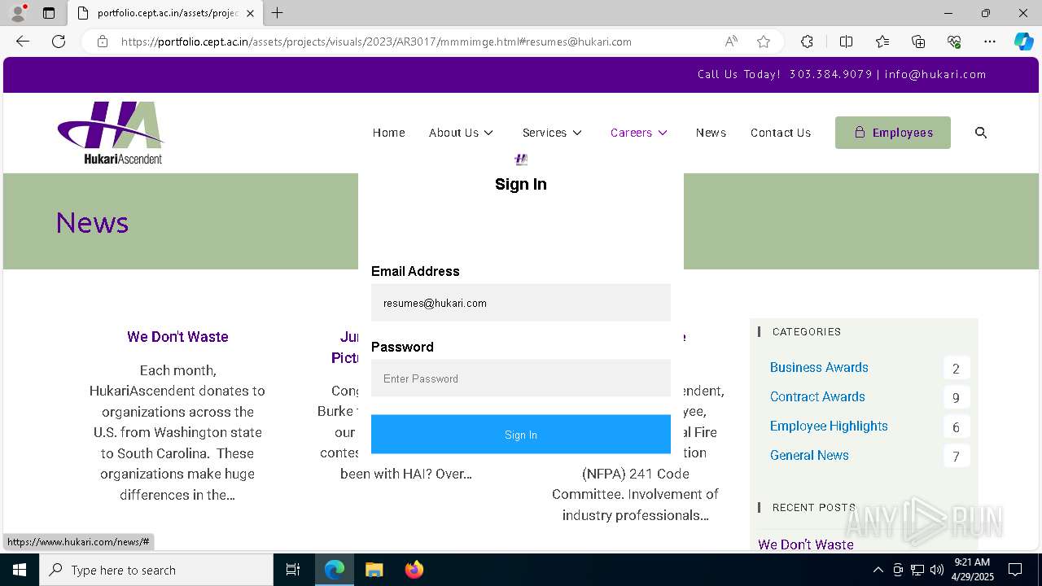Click the Enter Password field
Image resolution: width=1042 pixels, height=586 pixels.
tap(521, 378)
